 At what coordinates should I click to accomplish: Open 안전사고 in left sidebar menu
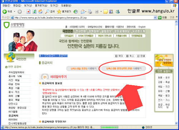click(13, 104)
